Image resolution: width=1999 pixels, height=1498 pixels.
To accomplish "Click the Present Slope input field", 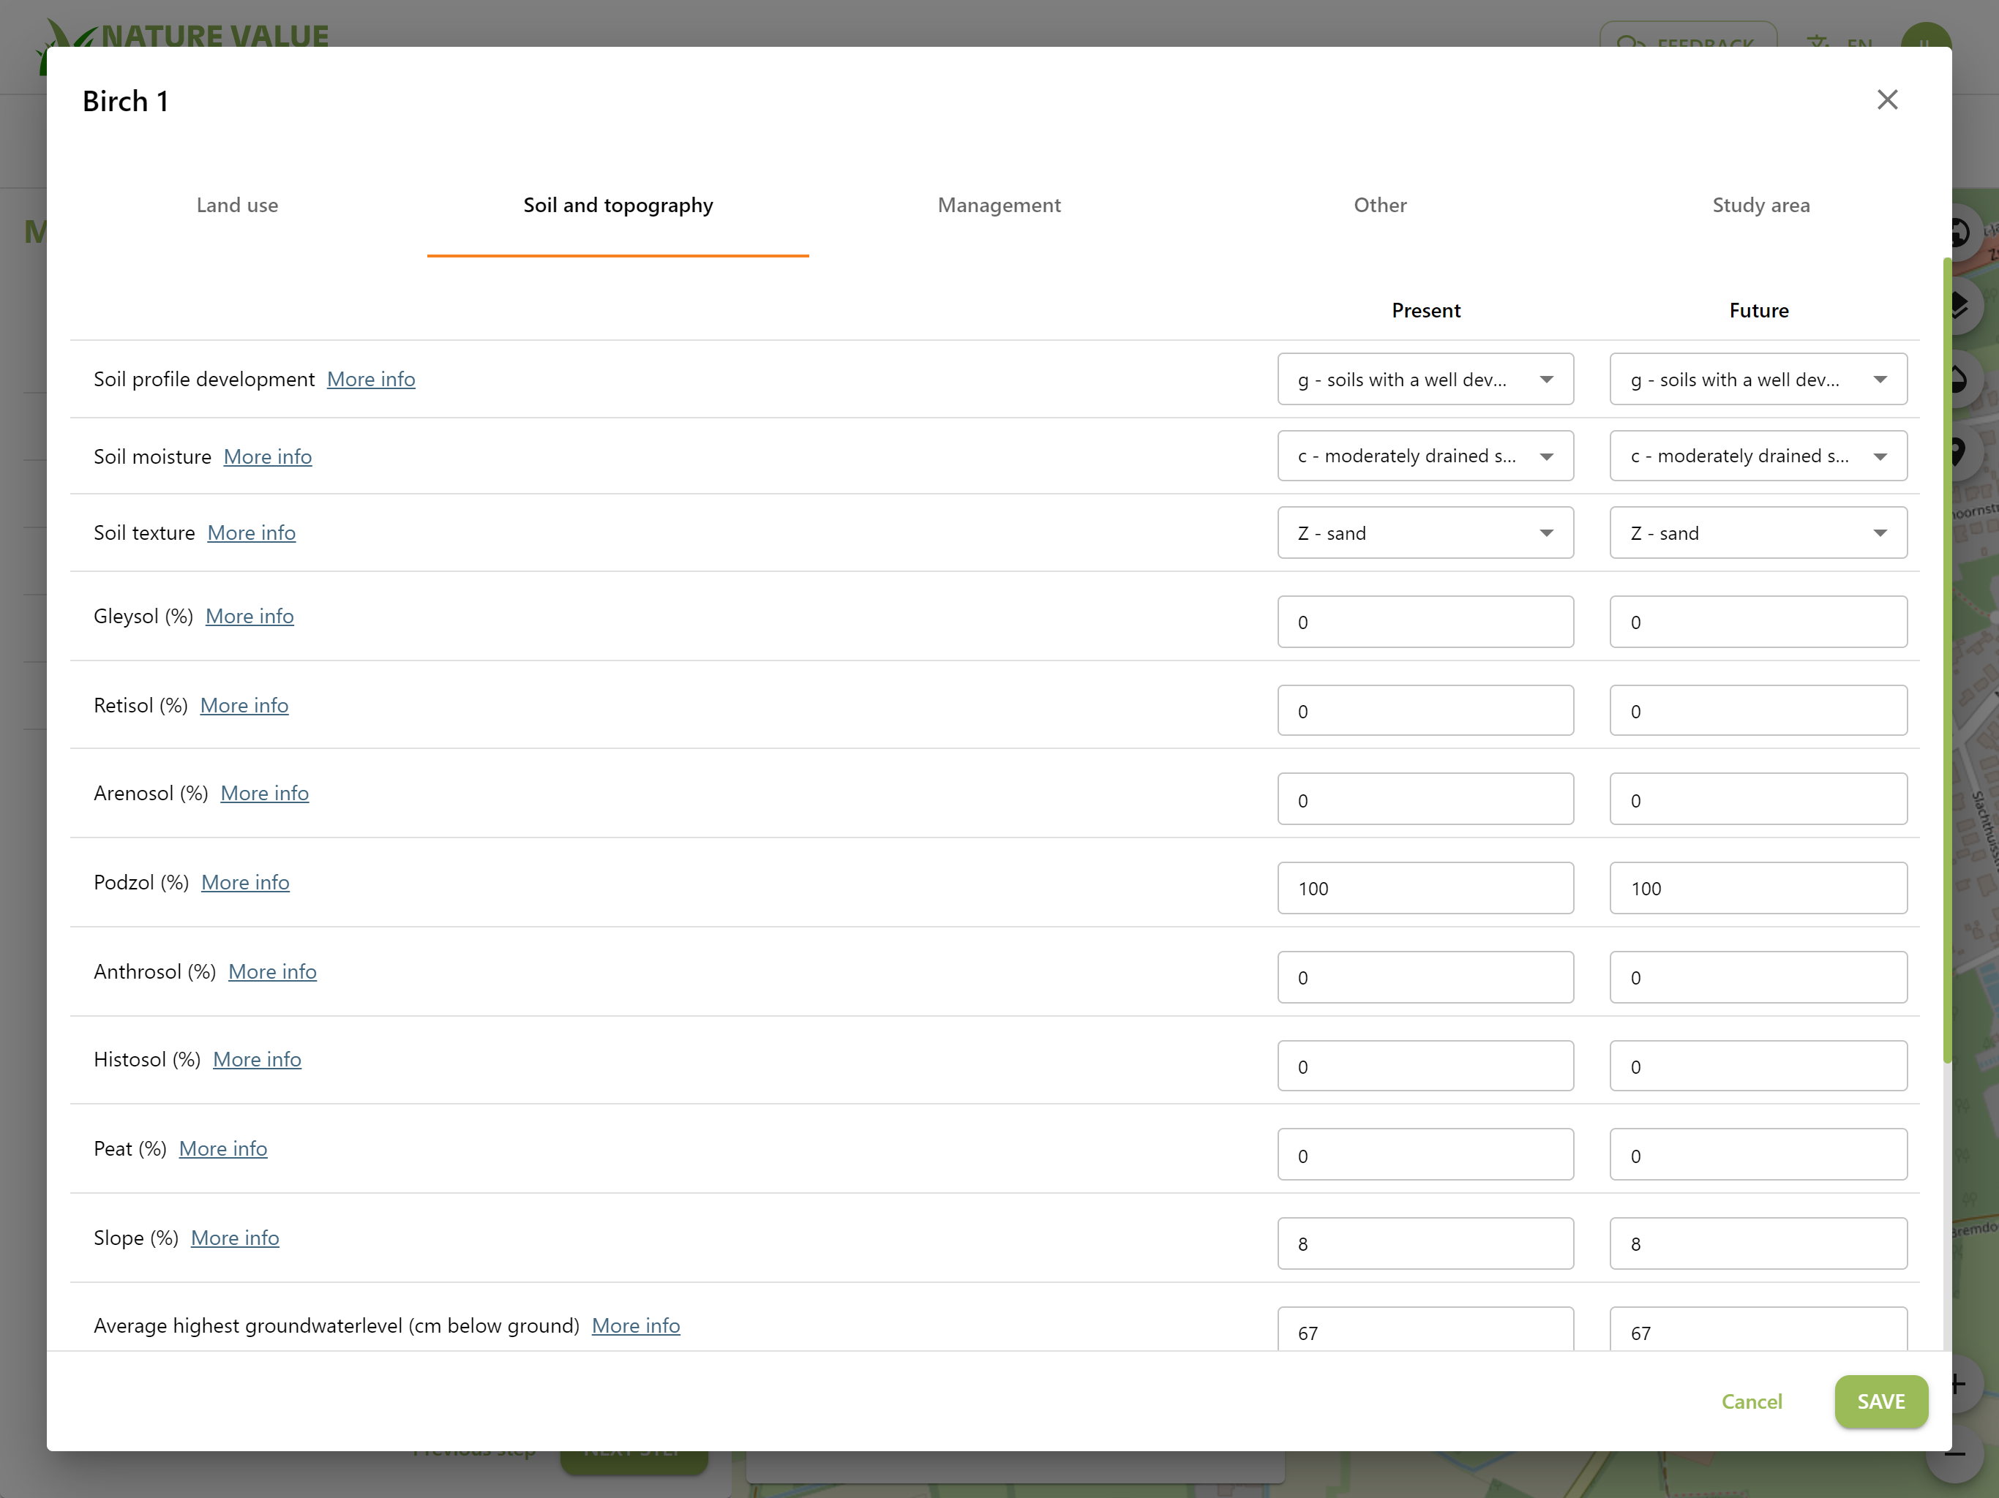I will coord(1425,1243).
